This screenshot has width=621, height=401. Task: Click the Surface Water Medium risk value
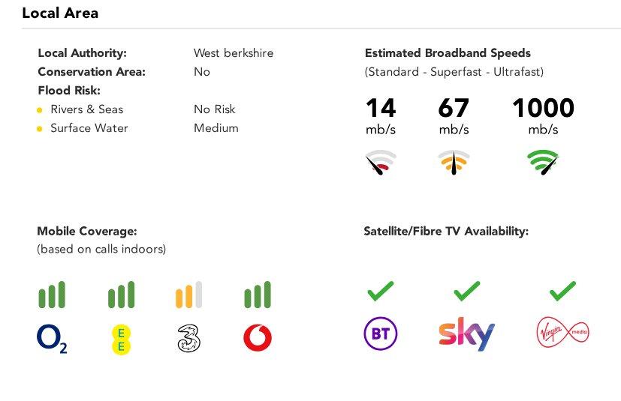216,128
